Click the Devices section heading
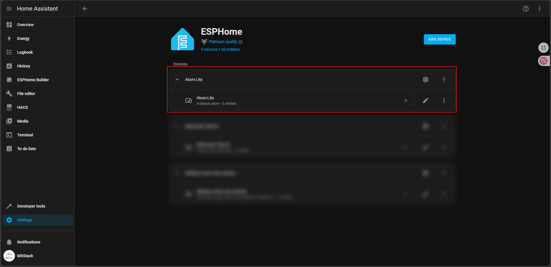The width and height of the screenshot is (551, 267). point(181,64)
